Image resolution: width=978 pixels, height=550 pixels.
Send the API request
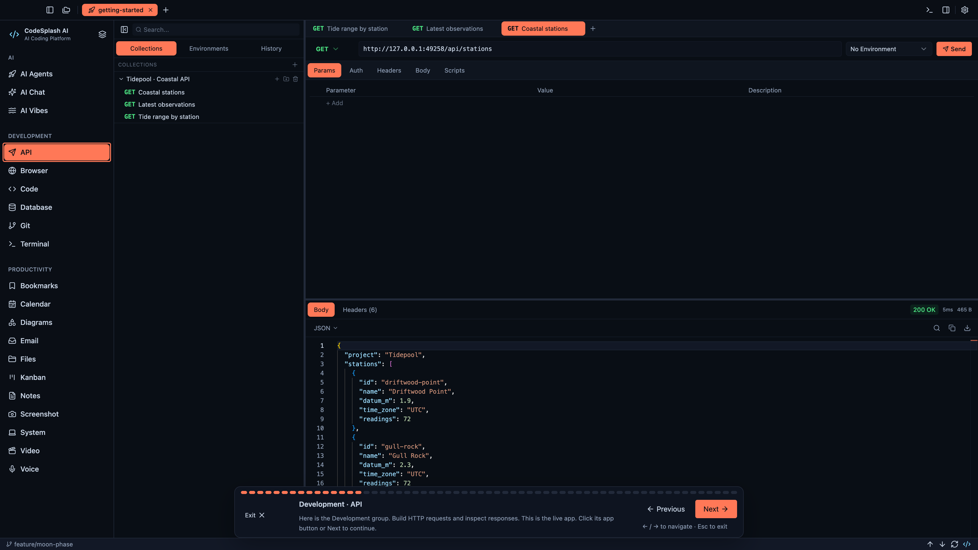point(954,49)
